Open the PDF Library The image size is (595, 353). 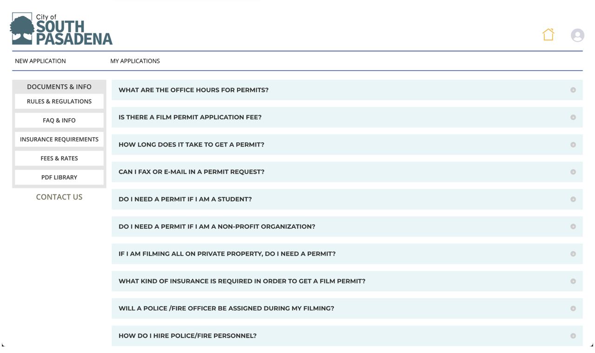(59, 177)
